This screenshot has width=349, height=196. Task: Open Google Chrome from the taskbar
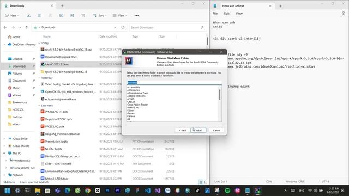tap(87, 191)
